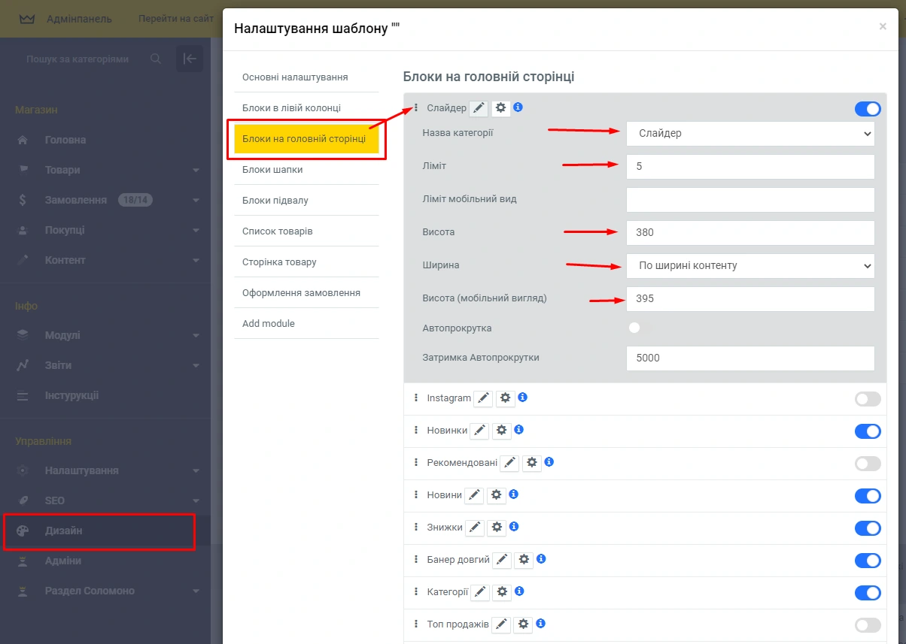The width and height of the screenshot is (906, 644).
Task: Click the info icon beside Новинки
Action: pyautogui.click(x=518, y=430)
